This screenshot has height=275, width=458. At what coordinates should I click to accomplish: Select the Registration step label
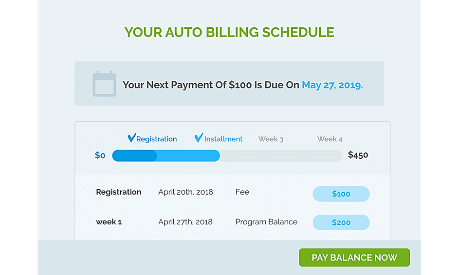coord(156,139)
